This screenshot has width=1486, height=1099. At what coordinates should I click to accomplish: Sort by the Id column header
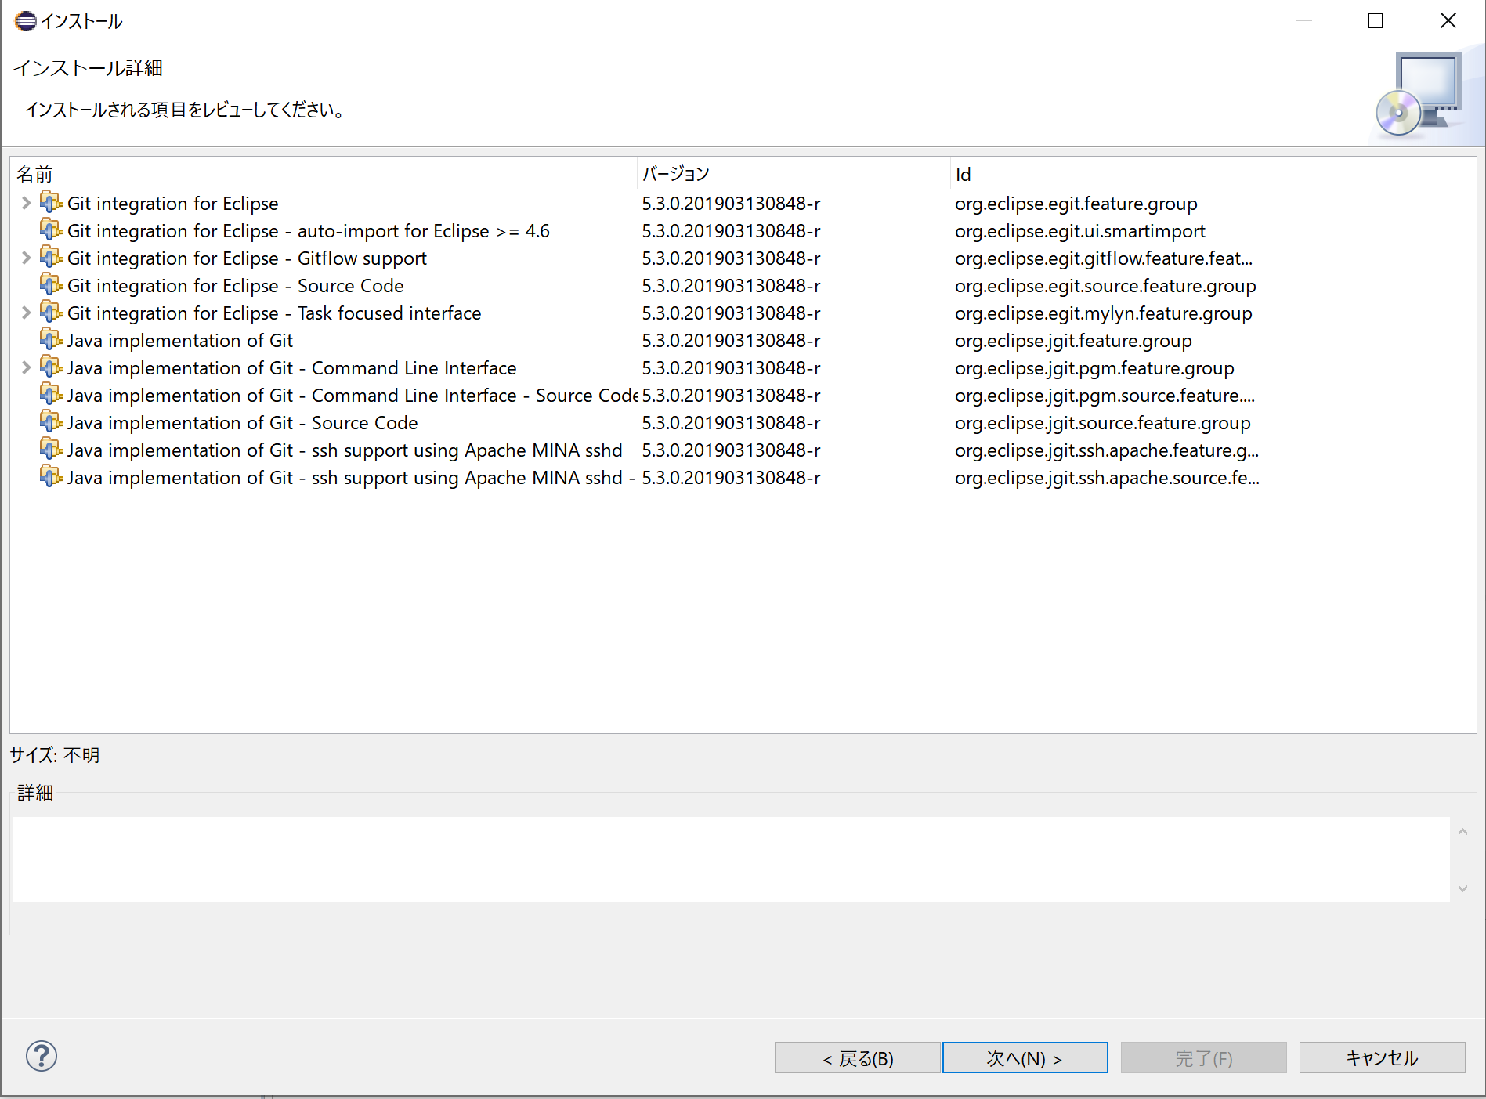point(1107,174)
